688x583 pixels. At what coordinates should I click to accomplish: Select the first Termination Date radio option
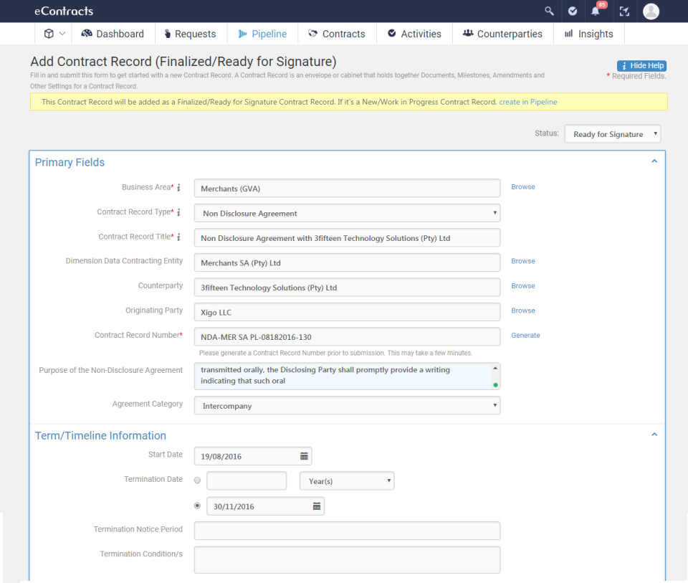tap(197, 480)
